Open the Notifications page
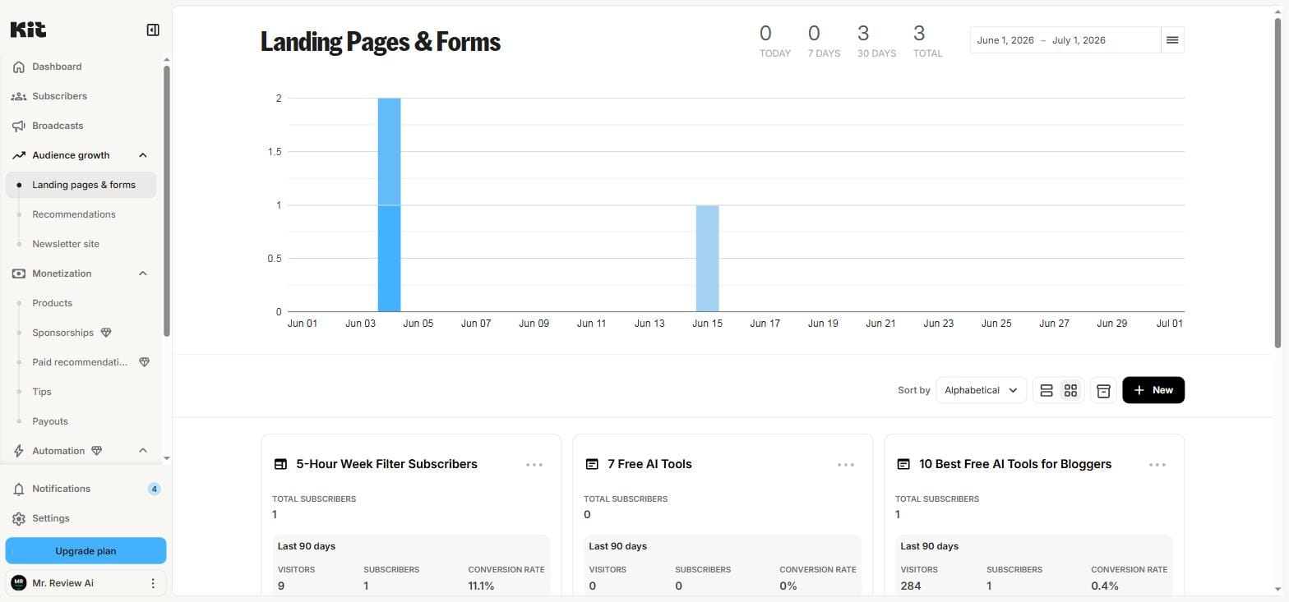This screenshot has width=1289, height=602. coord(61,489)
